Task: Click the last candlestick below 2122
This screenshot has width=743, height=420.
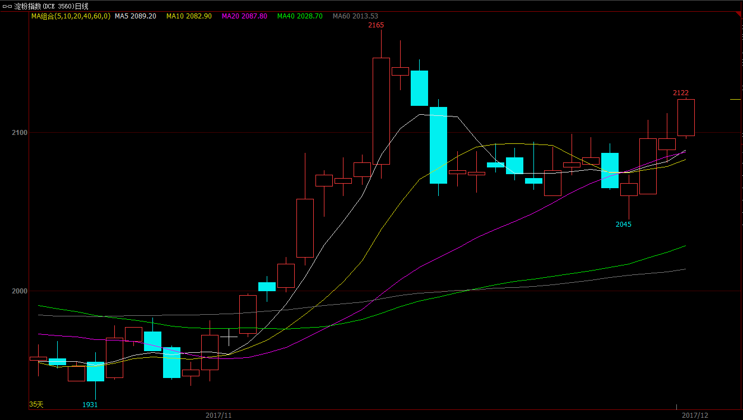Action: (686, 118)
